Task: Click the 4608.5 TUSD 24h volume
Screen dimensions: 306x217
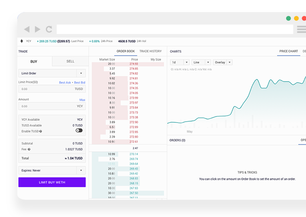Action: click(127, 41)
